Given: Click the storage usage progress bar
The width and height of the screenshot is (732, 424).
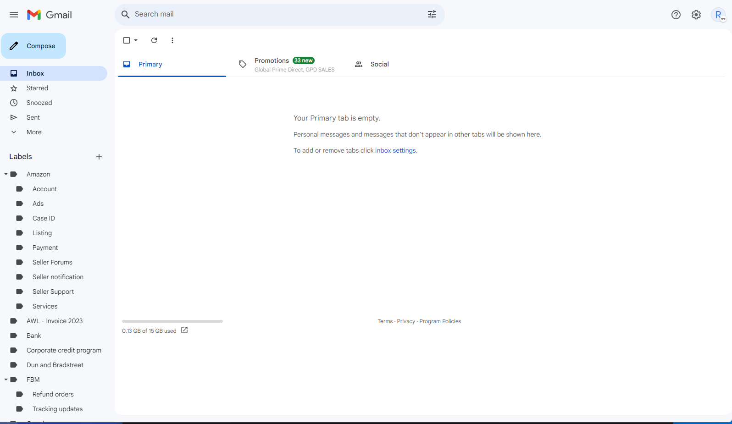Looking at the screenshot, I should point(172,321).
